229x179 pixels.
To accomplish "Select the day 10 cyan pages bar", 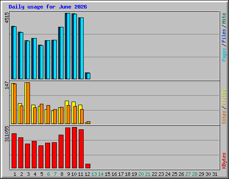I will pos(75,47).
